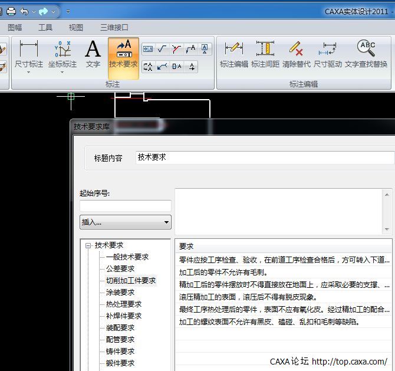Select the row starting 滚压精加工的表面

point(284,297)
